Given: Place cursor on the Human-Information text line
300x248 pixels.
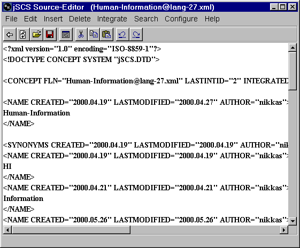Looking at the screenshot, I should pyautogui.click(x=36, y=113).
